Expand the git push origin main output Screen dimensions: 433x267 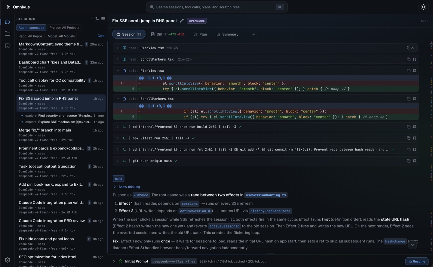click(x=118, y=161)
